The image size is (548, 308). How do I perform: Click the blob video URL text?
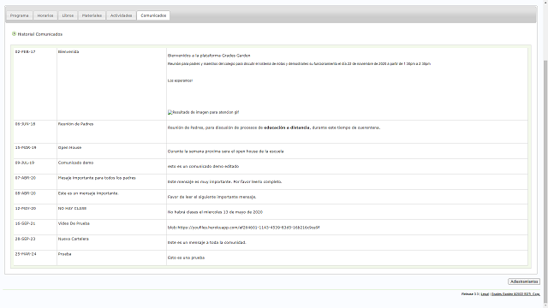[x=243, y=228]
